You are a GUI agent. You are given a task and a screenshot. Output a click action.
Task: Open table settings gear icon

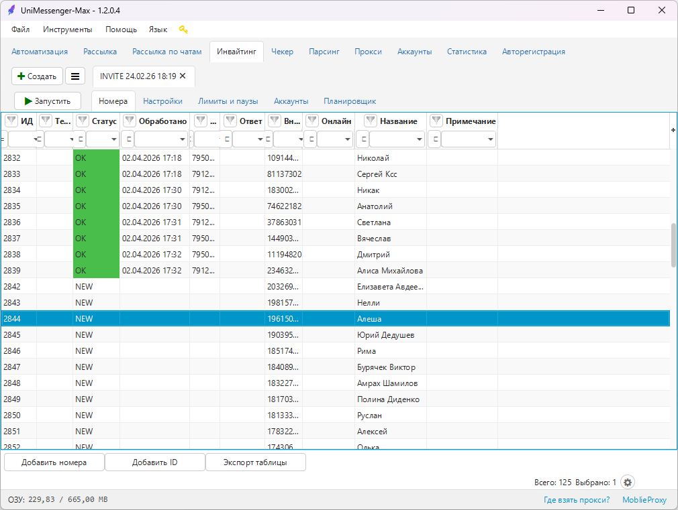(628, 482)
